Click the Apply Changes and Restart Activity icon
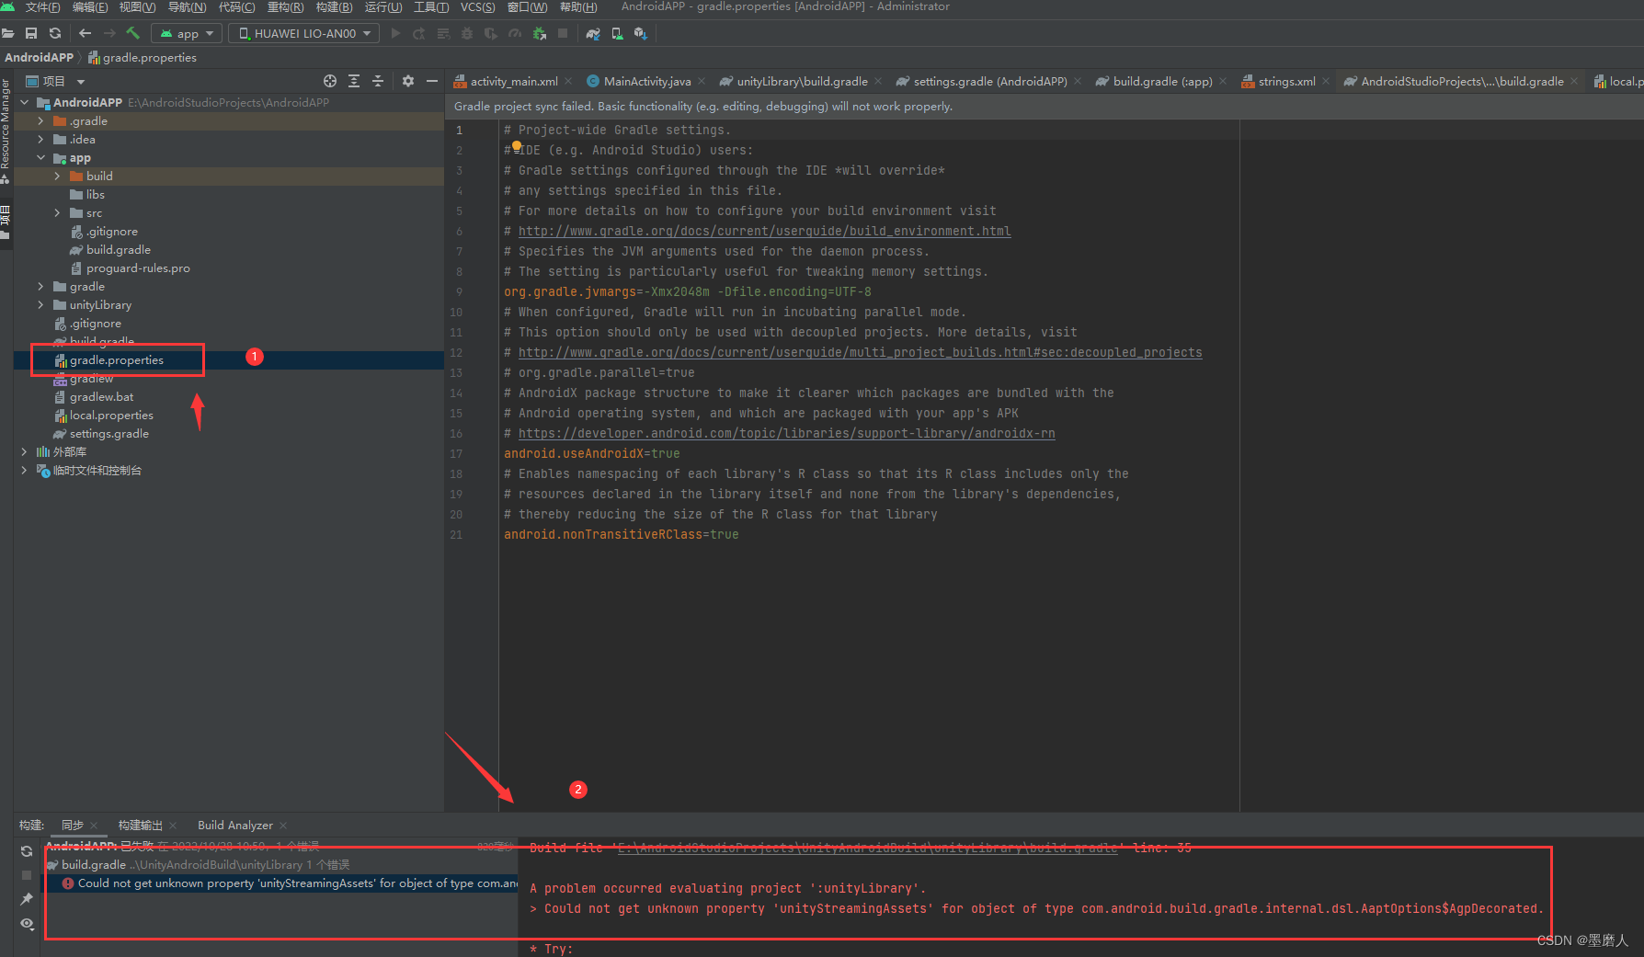Screen dimensions: 1644x957 [x=419, y=33]
